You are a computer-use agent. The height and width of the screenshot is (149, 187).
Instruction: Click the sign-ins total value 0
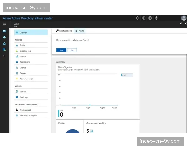click(61, 115)
